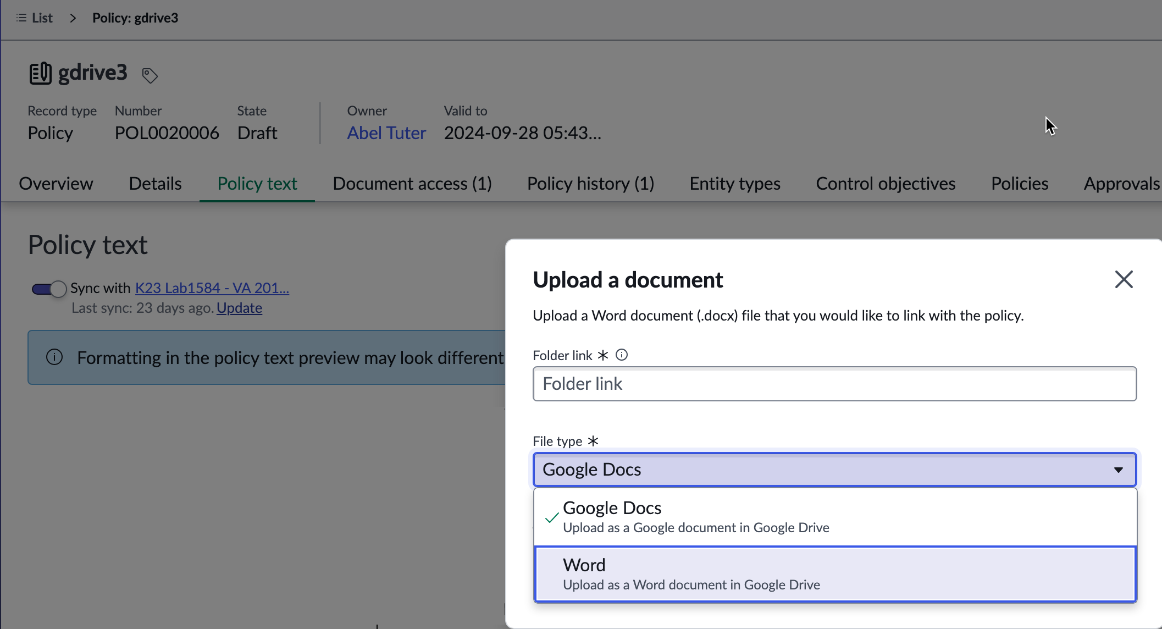Switch to the Approvals tab
Screen dimensions: 1162x629
coord(1121,184)
